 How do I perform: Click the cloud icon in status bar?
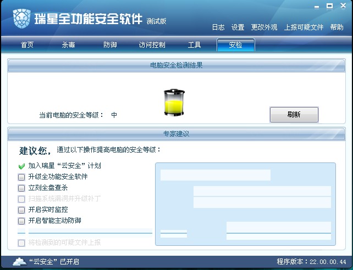click(20, 261)
